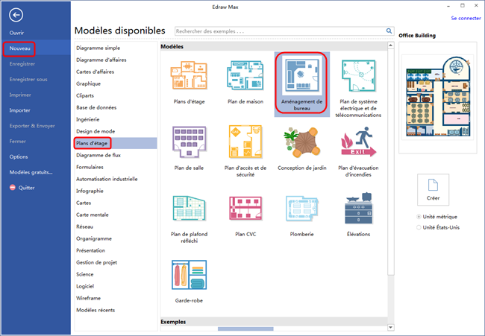
Task: Choose the Élévations template
Action: click(358, 208)
